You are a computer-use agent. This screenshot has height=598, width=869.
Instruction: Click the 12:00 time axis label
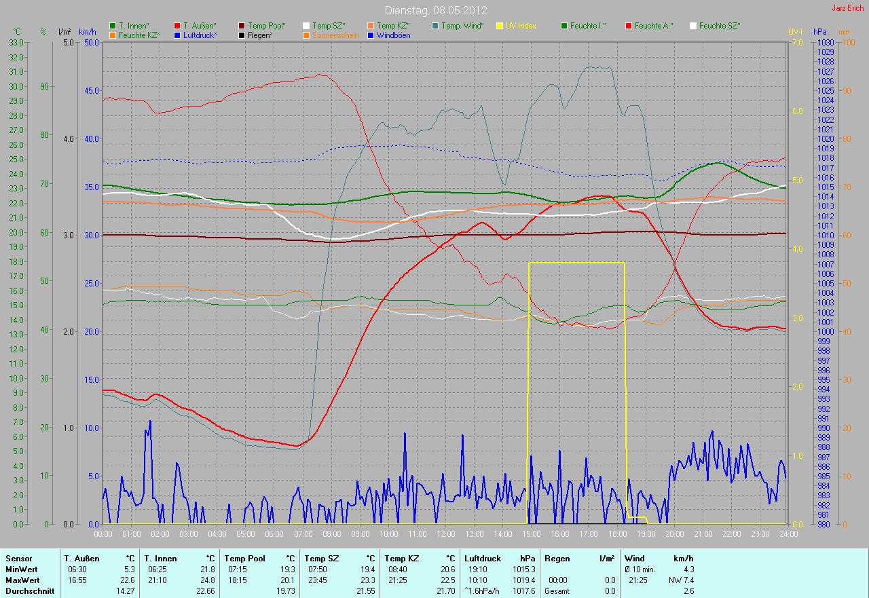[445, 534]
